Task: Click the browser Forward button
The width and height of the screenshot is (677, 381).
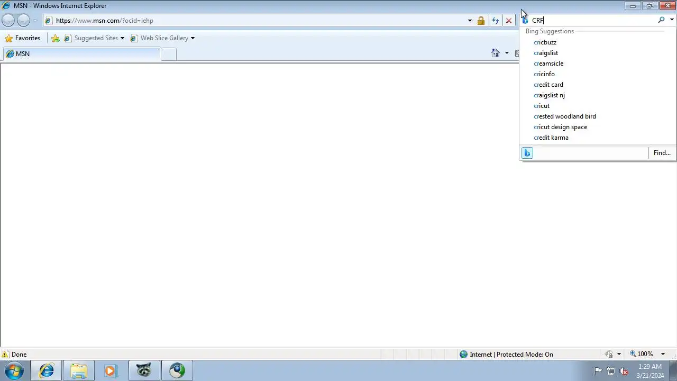Action: (23, 21)
